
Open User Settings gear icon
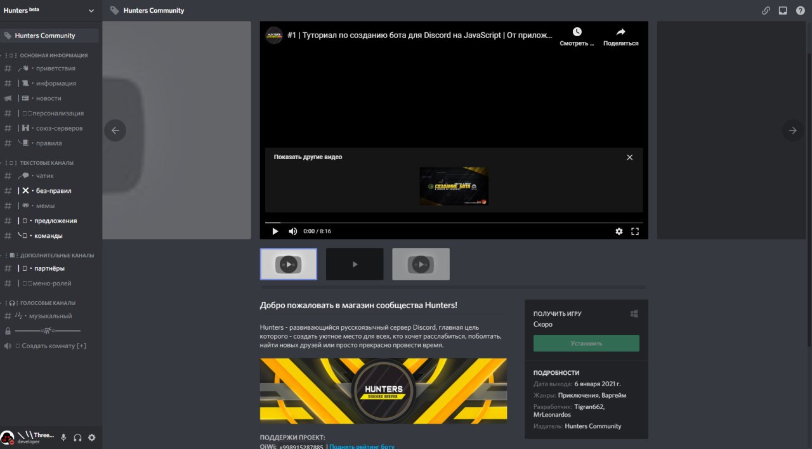[x=92, y=438]
